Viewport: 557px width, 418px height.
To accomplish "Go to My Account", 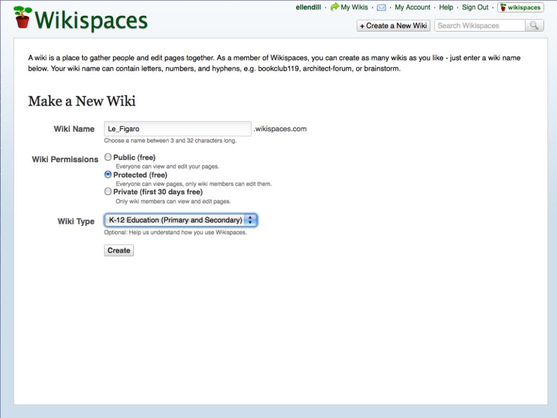I will [x=412, y=7].
